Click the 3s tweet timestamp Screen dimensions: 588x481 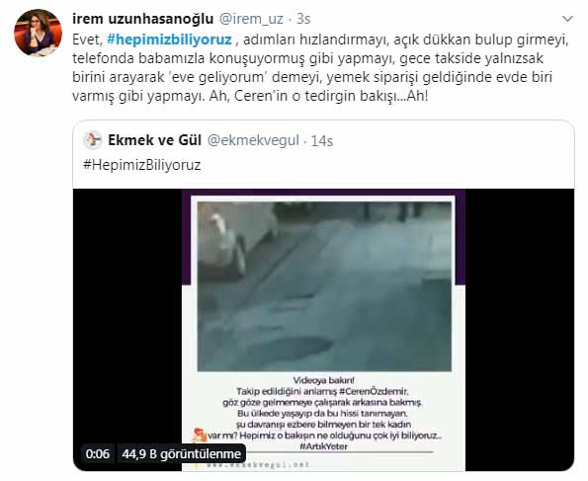(x=303, y=19)
